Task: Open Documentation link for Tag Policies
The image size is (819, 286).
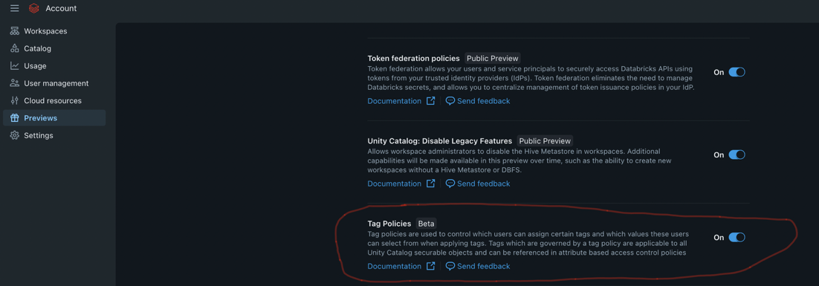Action: tap(395, 266)
